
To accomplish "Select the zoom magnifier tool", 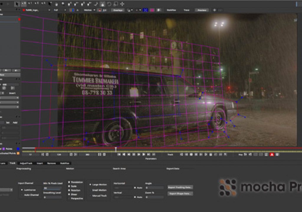I will click(x=63, y=4).
